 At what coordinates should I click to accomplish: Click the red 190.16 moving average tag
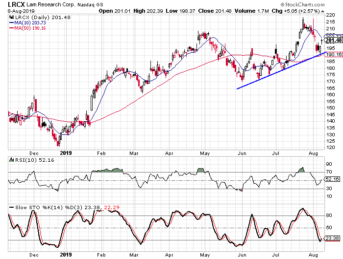click(x=331, y=55)
